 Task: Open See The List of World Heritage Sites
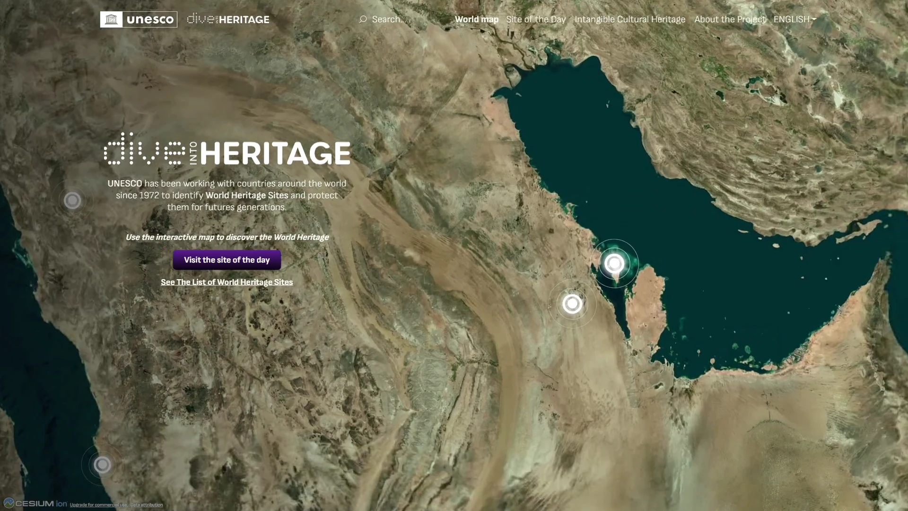pyautogui.click(x=227, y=282)
